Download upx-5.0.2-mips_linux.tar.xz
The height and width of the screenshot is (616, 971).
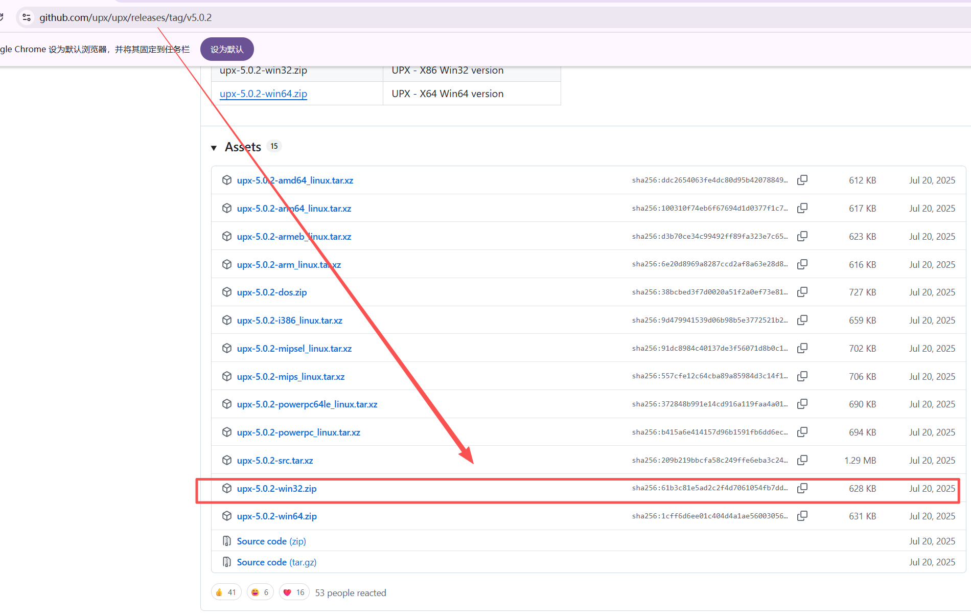coord(291,377)
